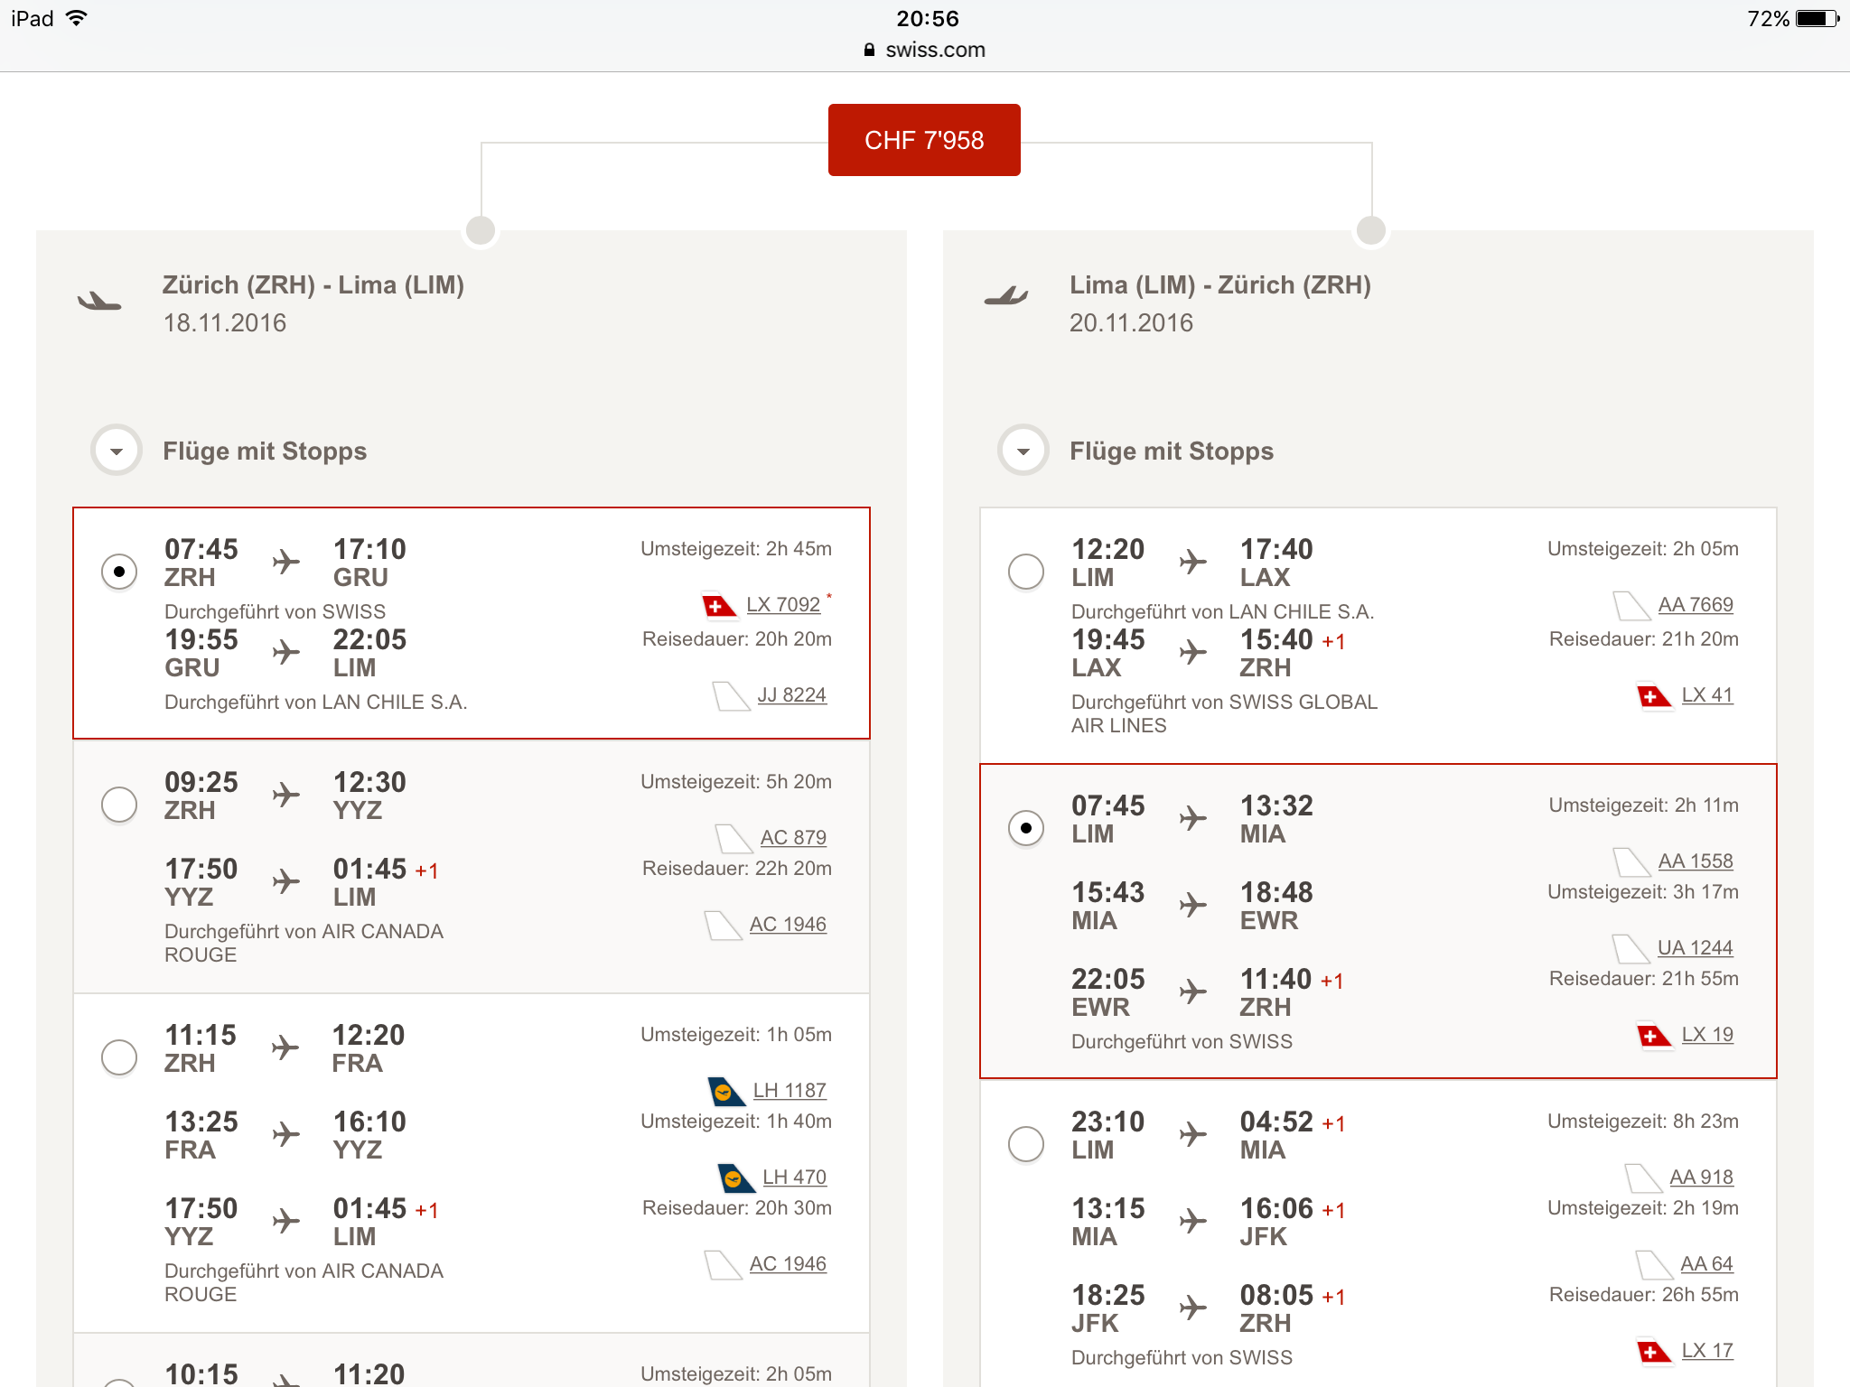Screen dimensions: 1850x1387
Task: Open flight details for LX 19
Action: point(1707,1034)
